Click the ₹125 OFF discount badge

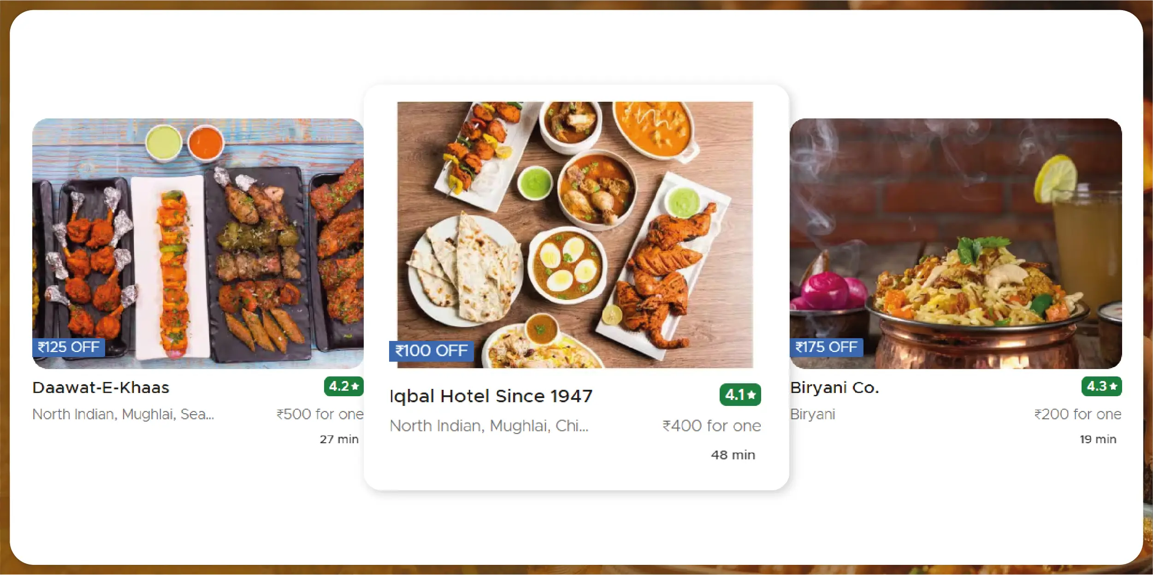pyautogui.click(x=68, y=347)
